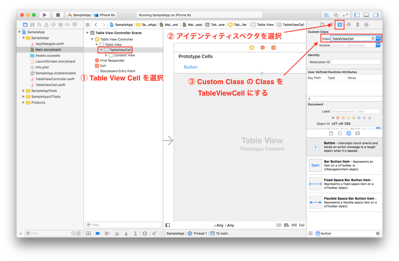Image resolution: width=399 pixels, height=261 pixels.
Task: Add a user defined runtime attribute
Action: (x=309, y=99)
